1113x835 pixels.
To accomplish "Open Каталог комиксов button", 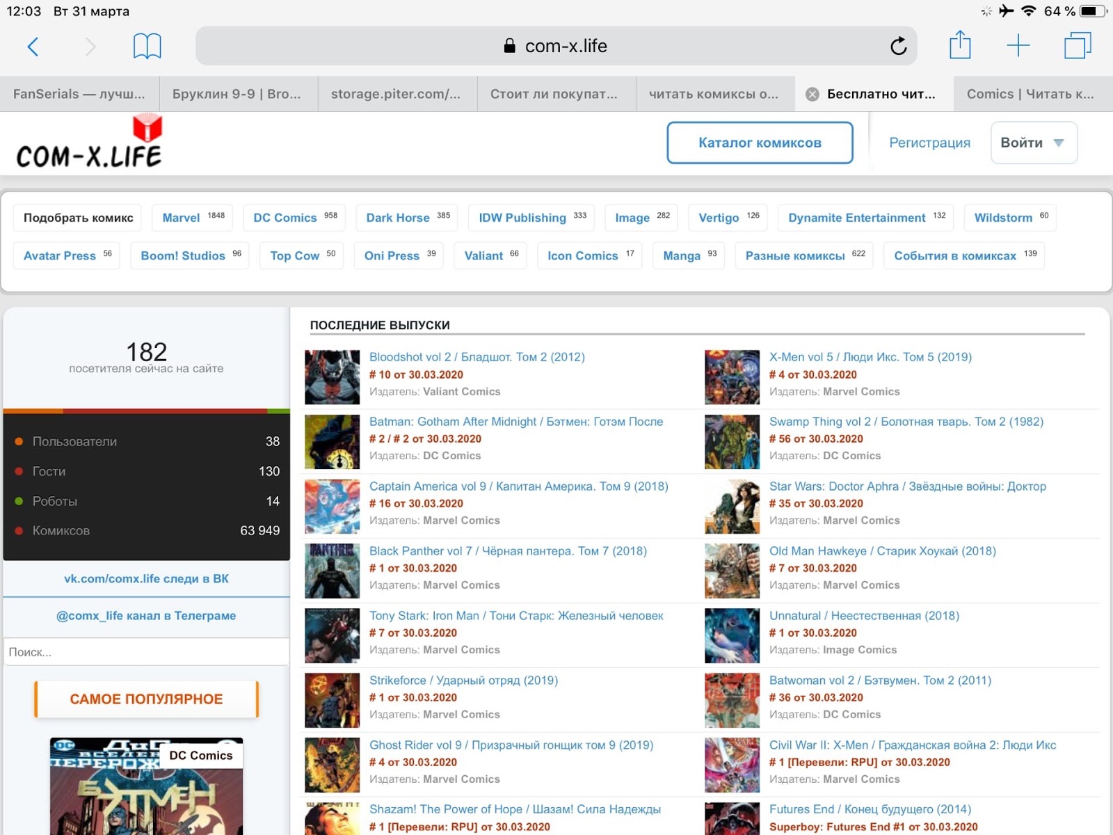I will click(x=760, y=143).
